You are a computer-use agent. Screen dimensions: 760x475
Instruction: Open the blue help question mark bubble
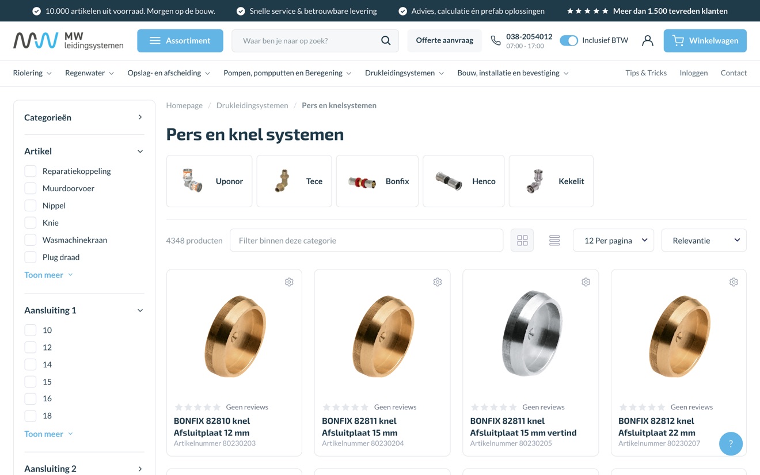click(731, 443)
